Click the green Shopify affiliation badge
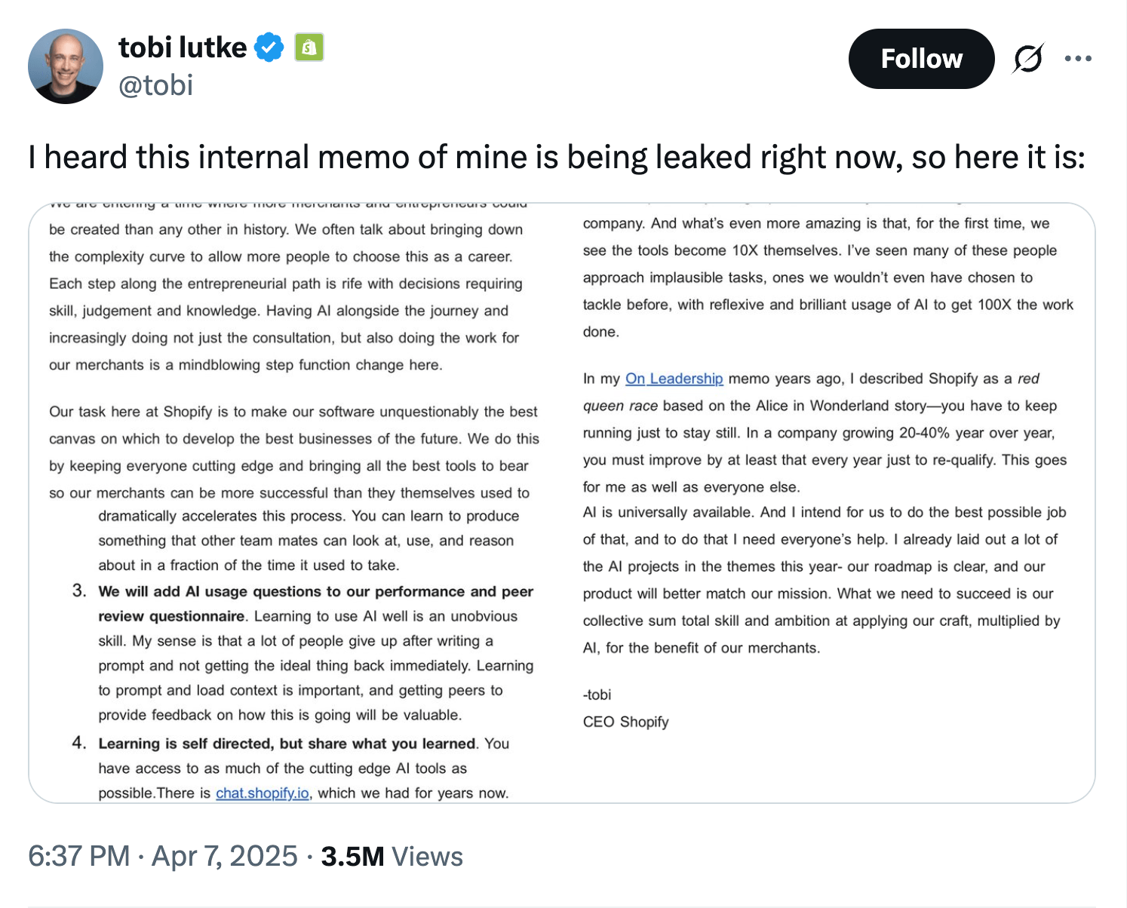 [309, 48]
